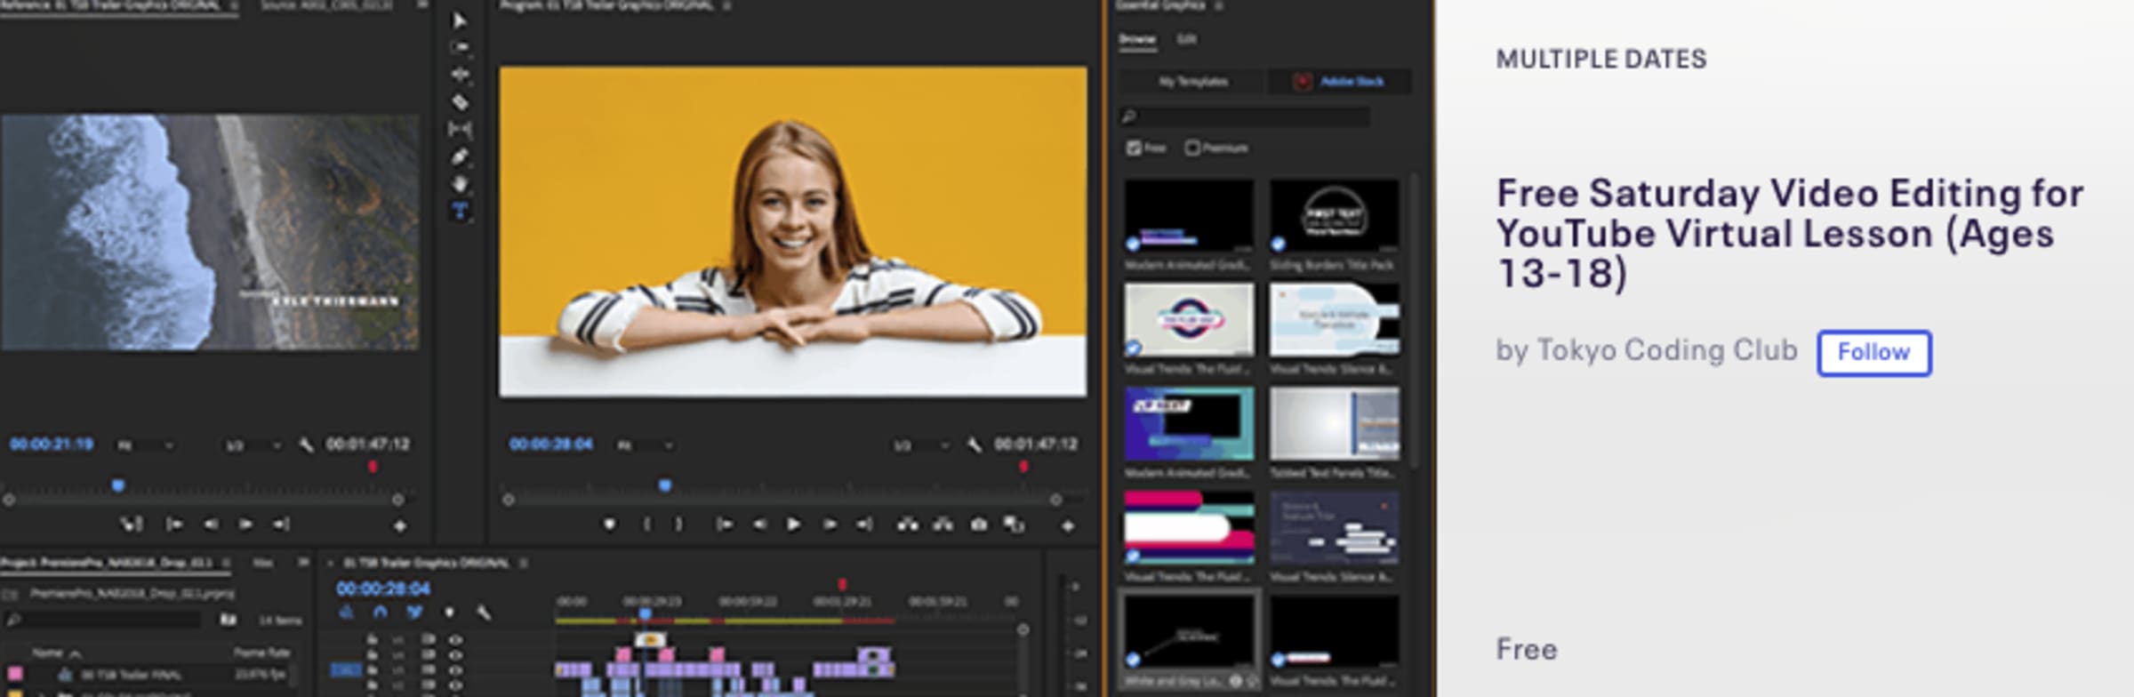Image resolution: width=2134 pixels, height=697 pixels.
Task: Toggle top video track eye visibility
Action: [x=455, y=639]
